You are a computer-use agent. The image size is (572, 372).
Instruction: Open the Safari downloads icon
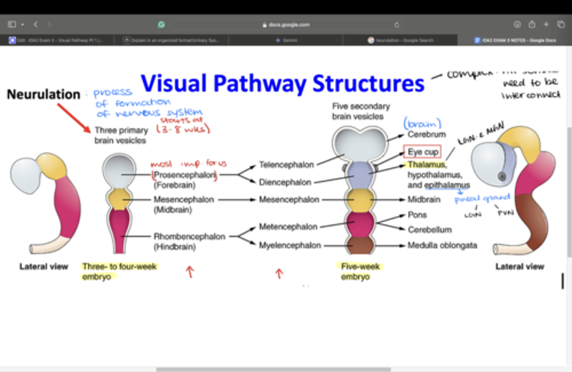(517, 25)
